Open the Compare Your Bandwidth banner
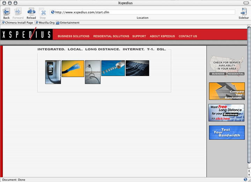The height and width of the screenshot is (182, 251). (227, 91)
